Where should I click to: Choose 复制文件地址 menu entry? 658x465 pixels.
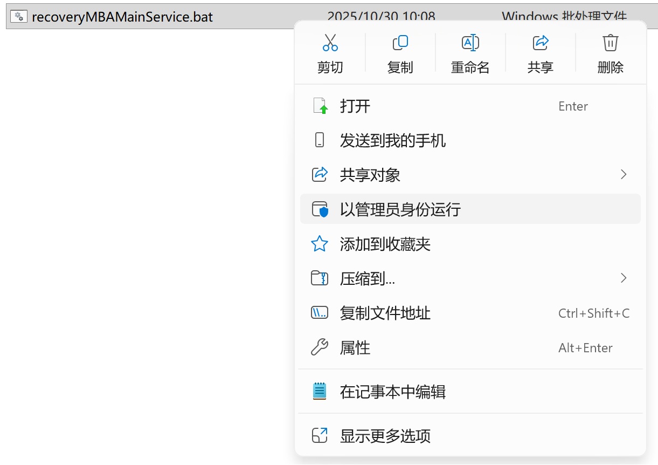[x=385, y=313]
